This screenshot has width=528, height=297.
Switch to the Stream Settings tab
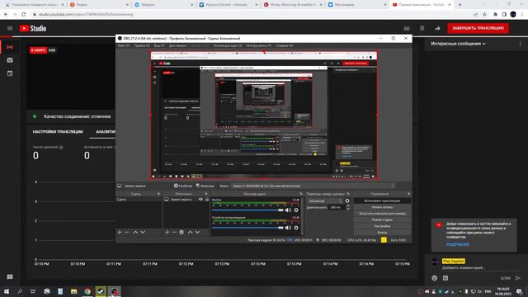click(x=58, y=132)
